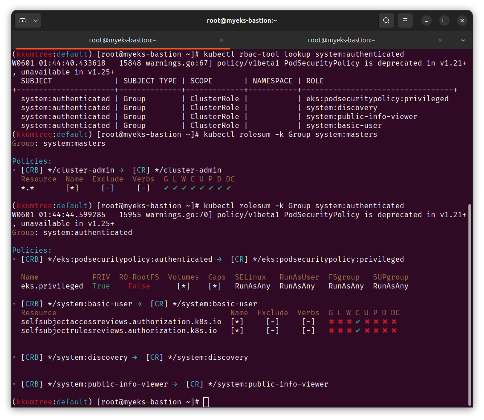Screen dimensions: 484x420
Task: Click 'selfsubjectrulesreviews.authorization.k8s.io' resource
Action: tap(119, 331)
